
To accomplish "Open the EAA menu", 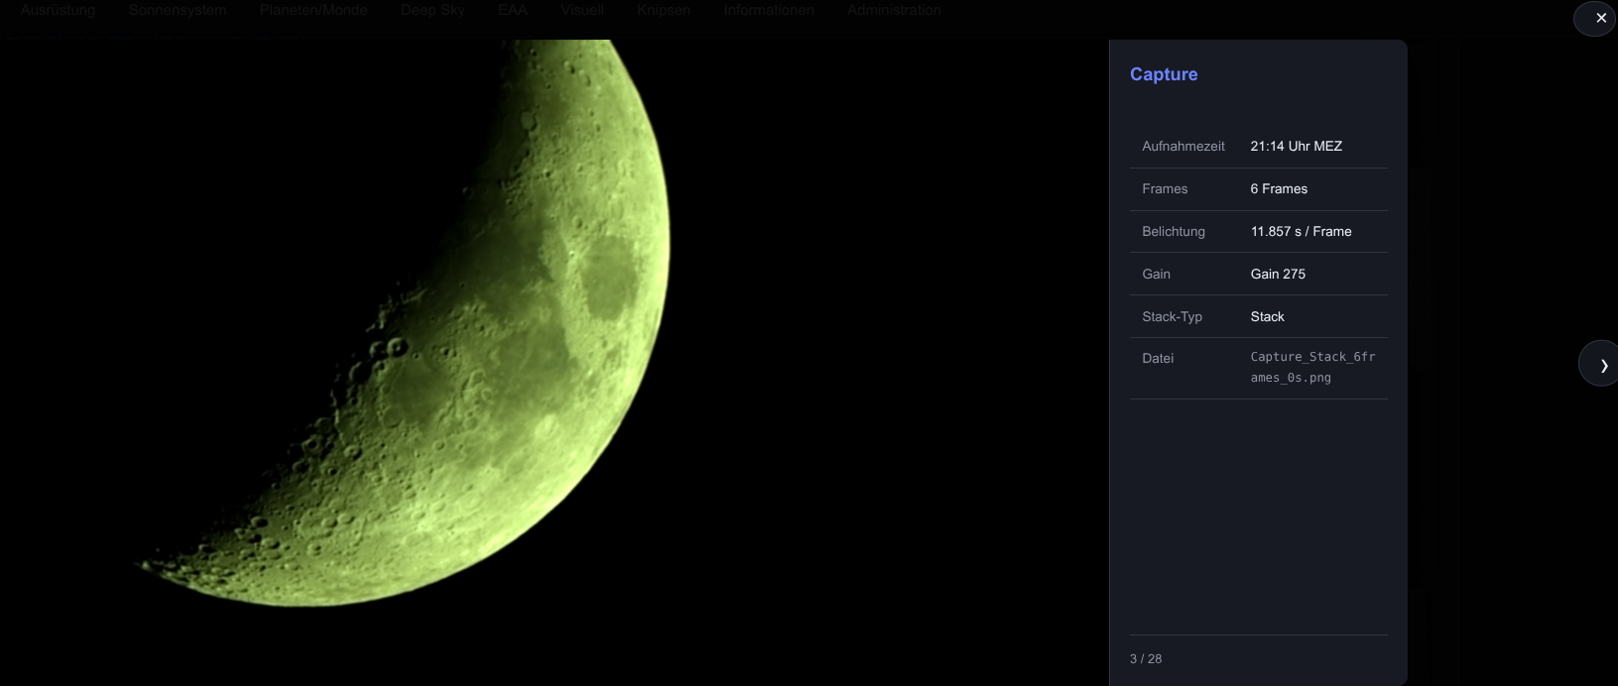I will tap(513, 10).
